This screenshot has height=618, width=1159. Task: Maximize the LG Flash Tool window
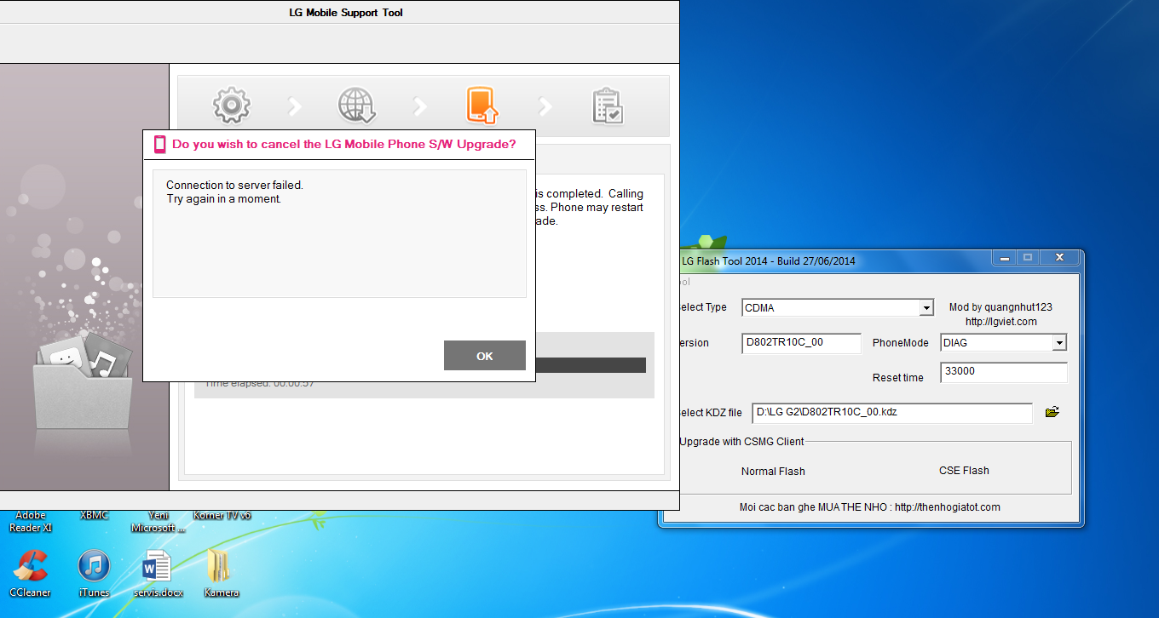tap(1027, 257)
